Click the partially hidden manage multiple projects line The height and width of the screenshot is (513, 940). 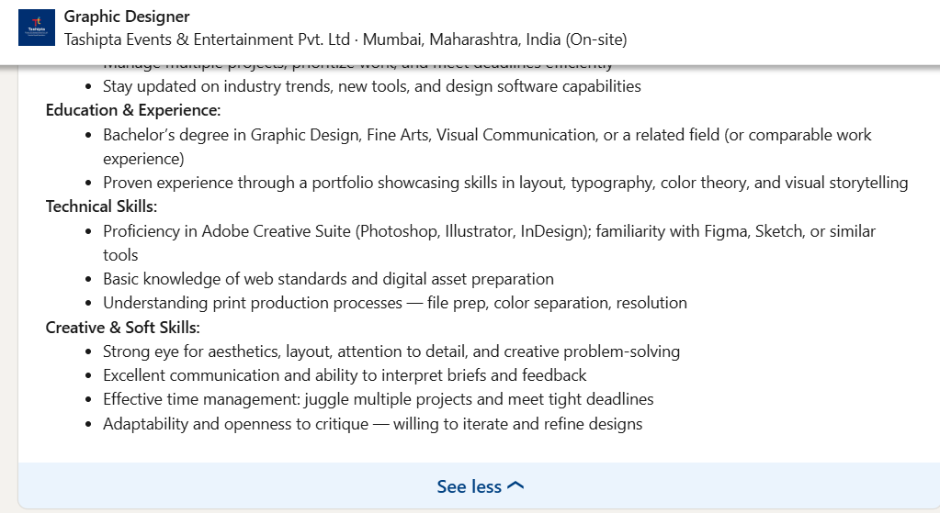pyautogui.click(x=357, y=65)
